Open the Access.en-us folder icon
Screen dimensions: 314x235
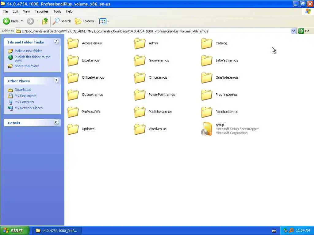pos(73,43)
